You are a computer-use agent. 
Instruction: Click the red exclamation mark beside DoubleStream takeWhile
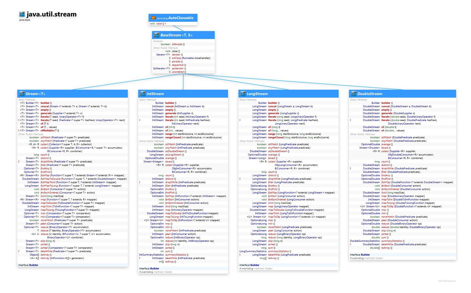click(x=350, y=244)
